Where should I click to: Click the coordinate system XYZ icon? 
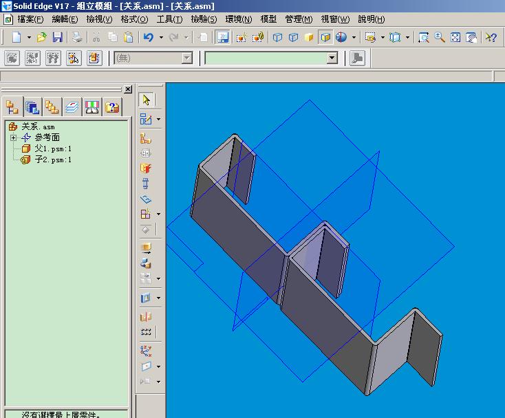[146, 351]
